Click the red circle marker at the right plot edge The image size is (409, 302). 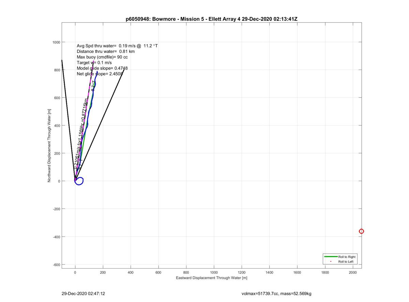[x=361, y=231]
